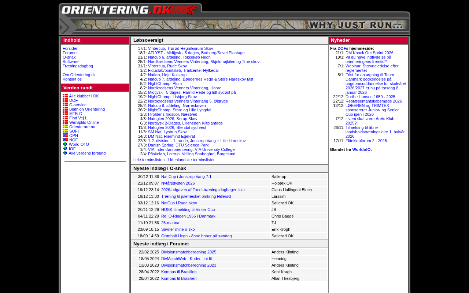The width and height of the screenshot is (469, 293).
Task: Open Udenlandske terminslister link
Action: click(191, 160)
